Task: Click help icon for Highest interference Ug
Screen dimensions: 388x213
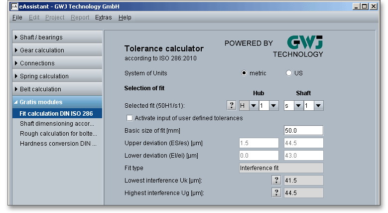Action: 274,193
